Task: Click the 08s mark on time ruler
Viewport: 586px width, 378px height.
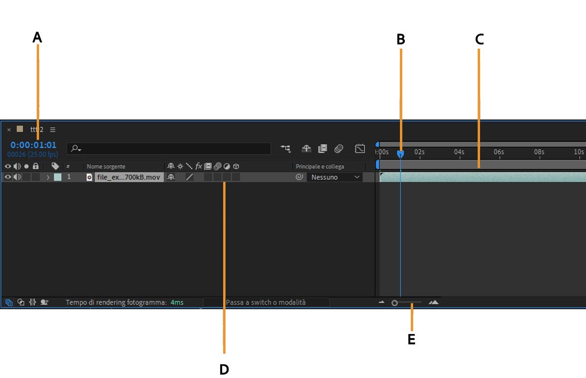Action: 539,152
